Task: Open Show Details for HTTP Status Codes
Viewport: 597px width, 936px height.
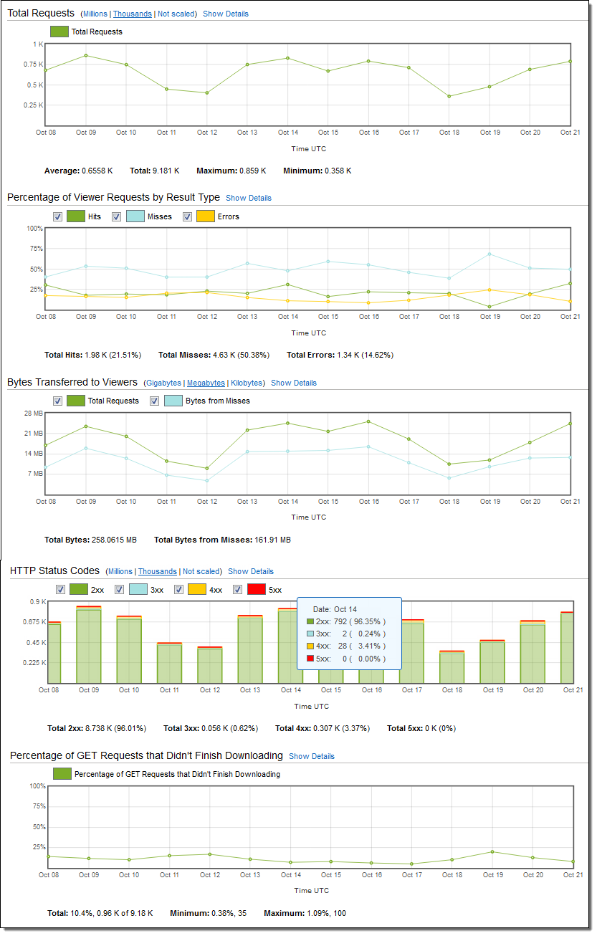Action: point(251,571)
